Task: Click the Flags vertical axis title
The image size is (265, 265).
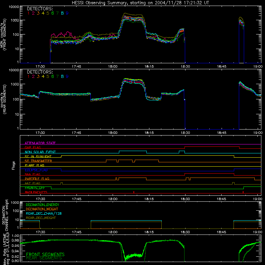Action: click(x=14, y=165)
